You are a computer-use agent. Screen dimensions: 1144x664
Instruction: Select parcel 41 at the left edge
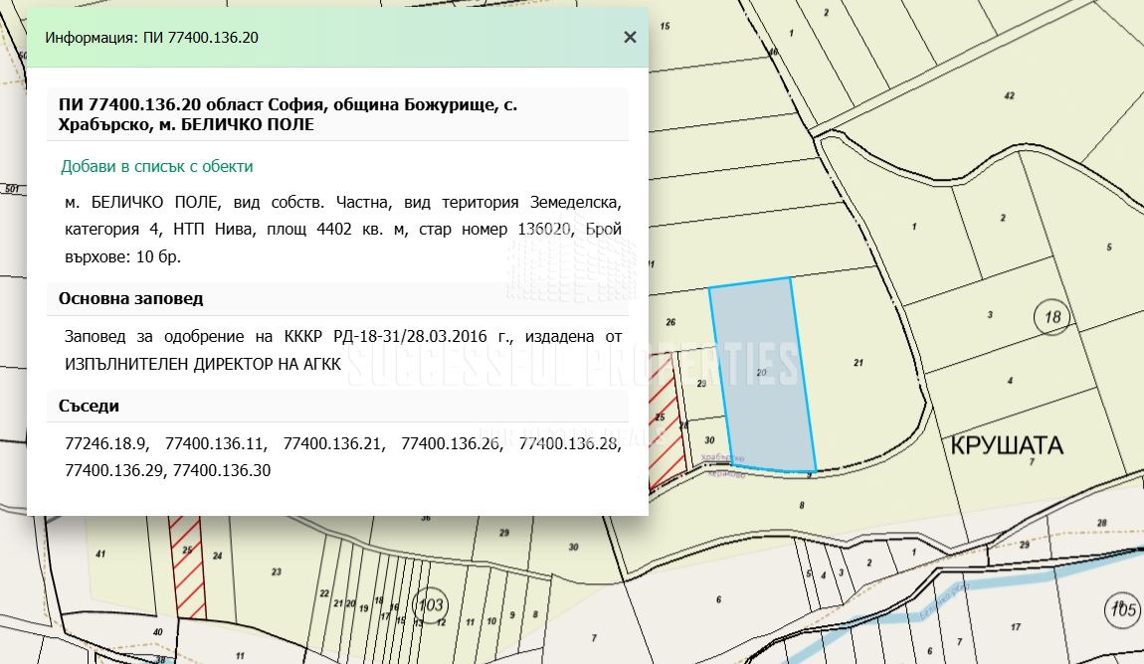coord(99,553)
